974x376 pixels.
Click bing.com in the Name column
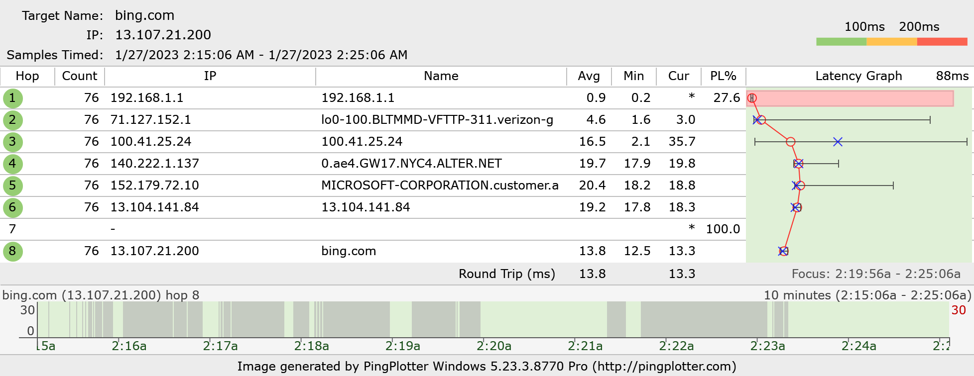click(349, 251)
